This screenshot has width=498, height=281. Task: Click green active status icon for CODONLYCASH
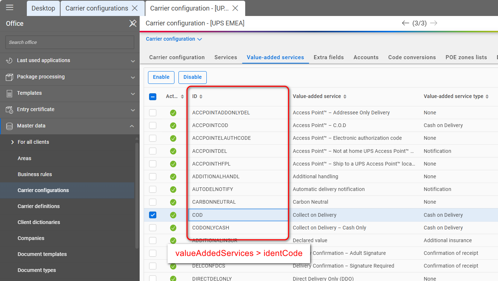[x=173, y=228]
